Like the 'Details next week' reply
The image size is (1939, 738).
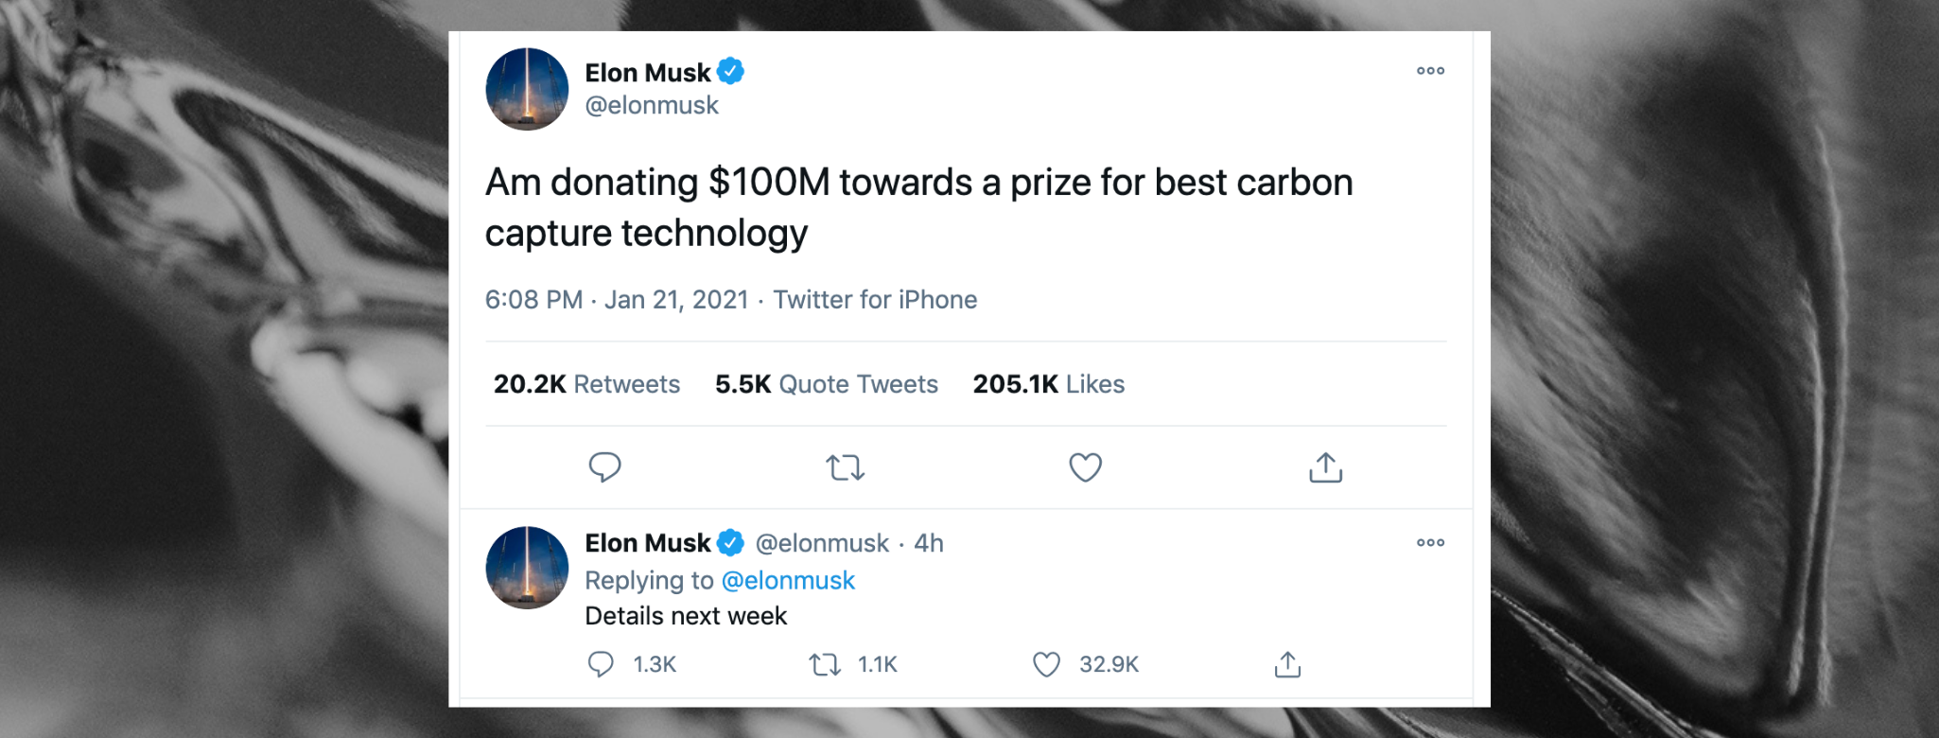[1046, 665]
